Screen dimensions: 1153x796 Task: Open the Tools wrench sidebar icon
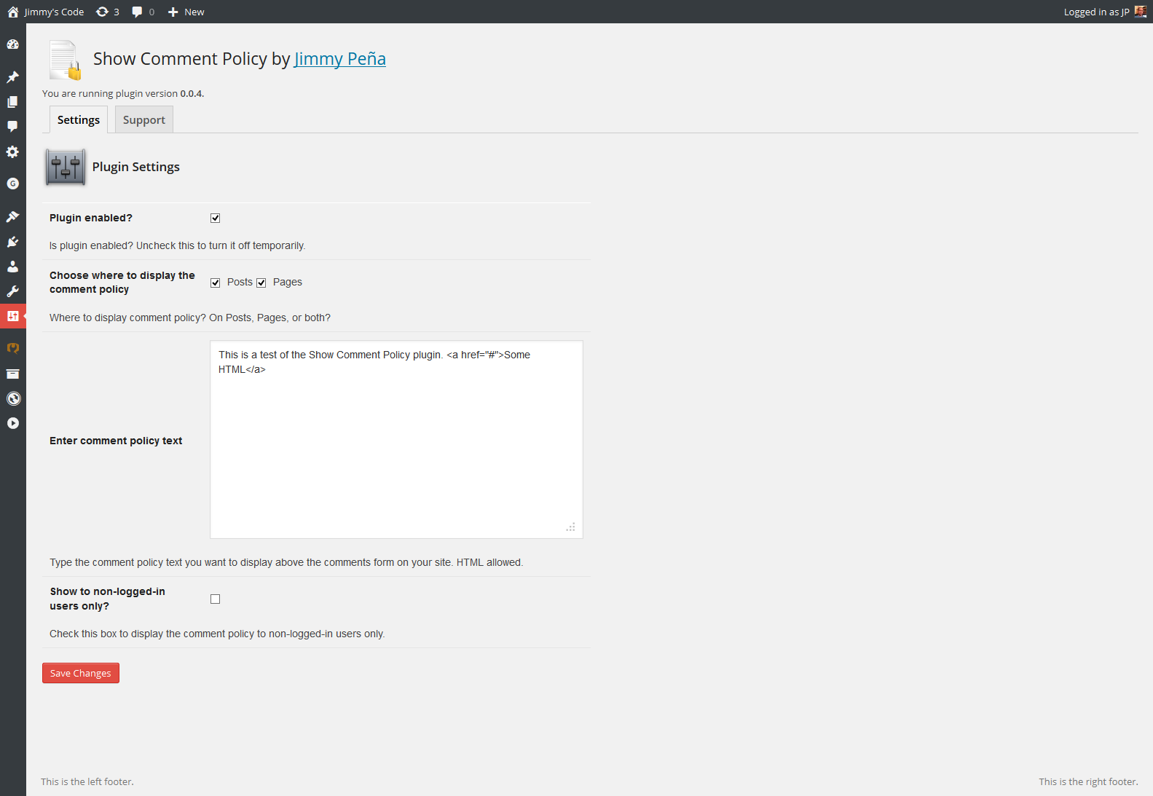(12, 291)
